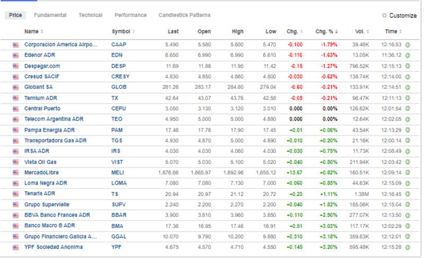Open the Corporacion America Airports link
The image size is (424, 258).
(x=61, y=45)
